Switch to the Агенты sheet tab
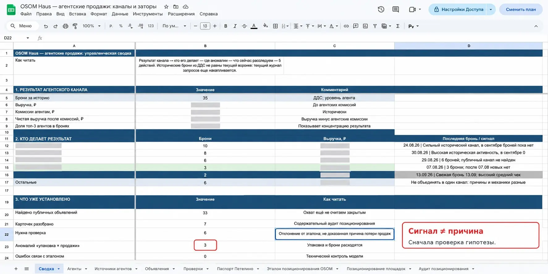Image resolution: width=548 pixels, height=274 pixels. [74, 269]
